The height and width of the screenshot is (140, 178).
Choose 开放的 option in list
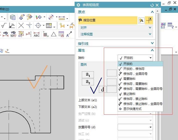[140, 64]
